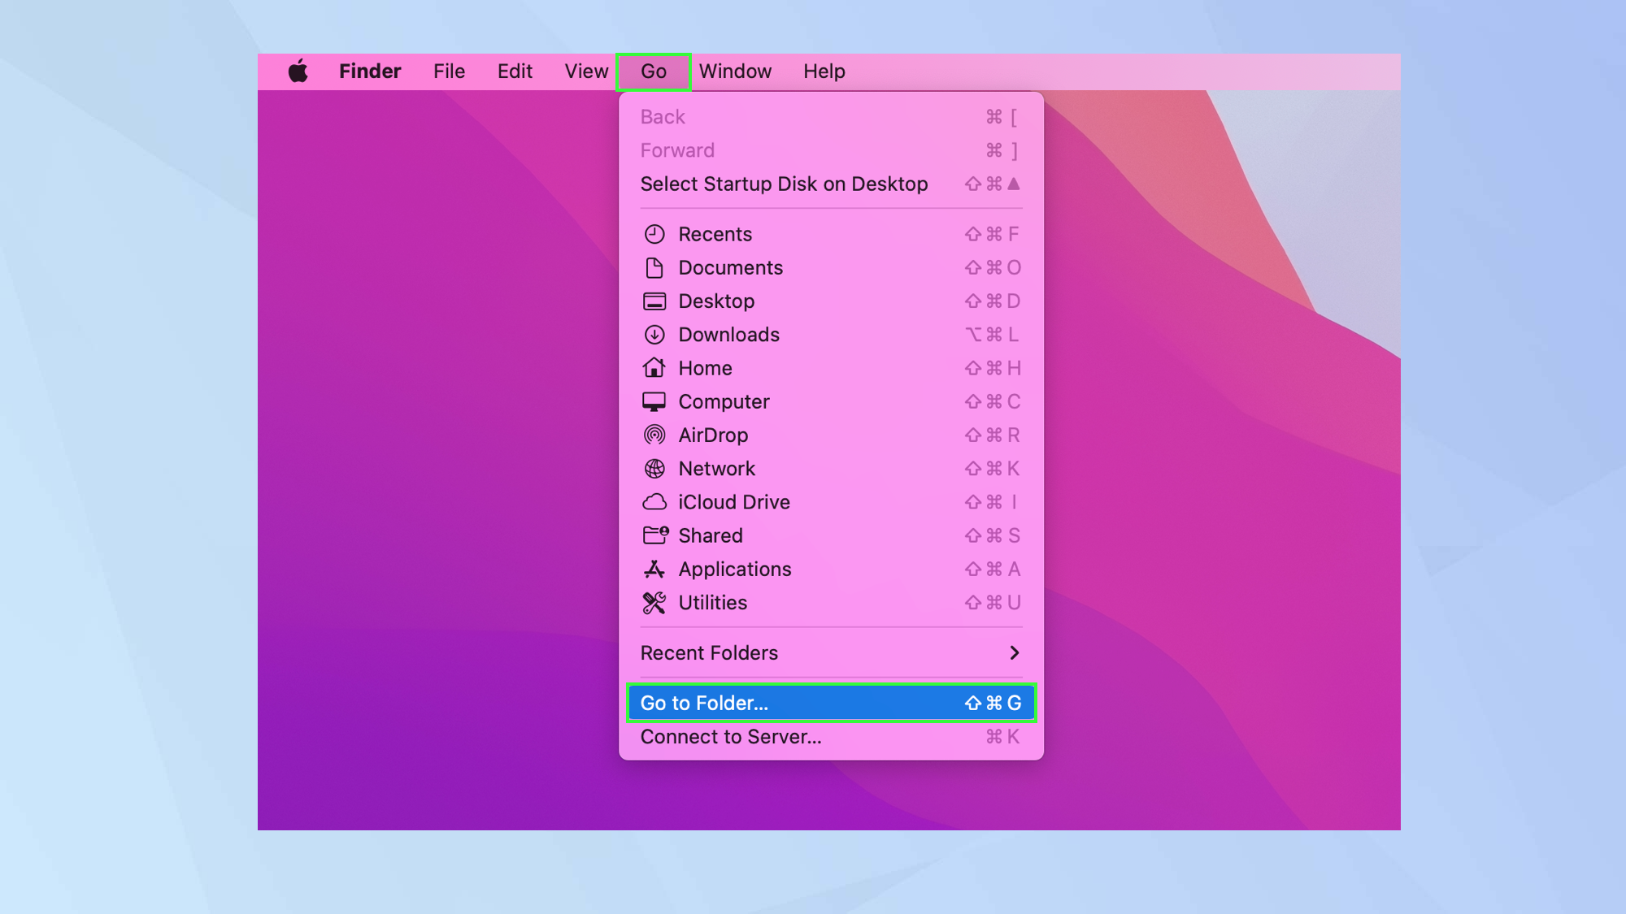Choose Computer from the Go menu
The width and height of the screenshot is (1626, 914).
[831, 402]
